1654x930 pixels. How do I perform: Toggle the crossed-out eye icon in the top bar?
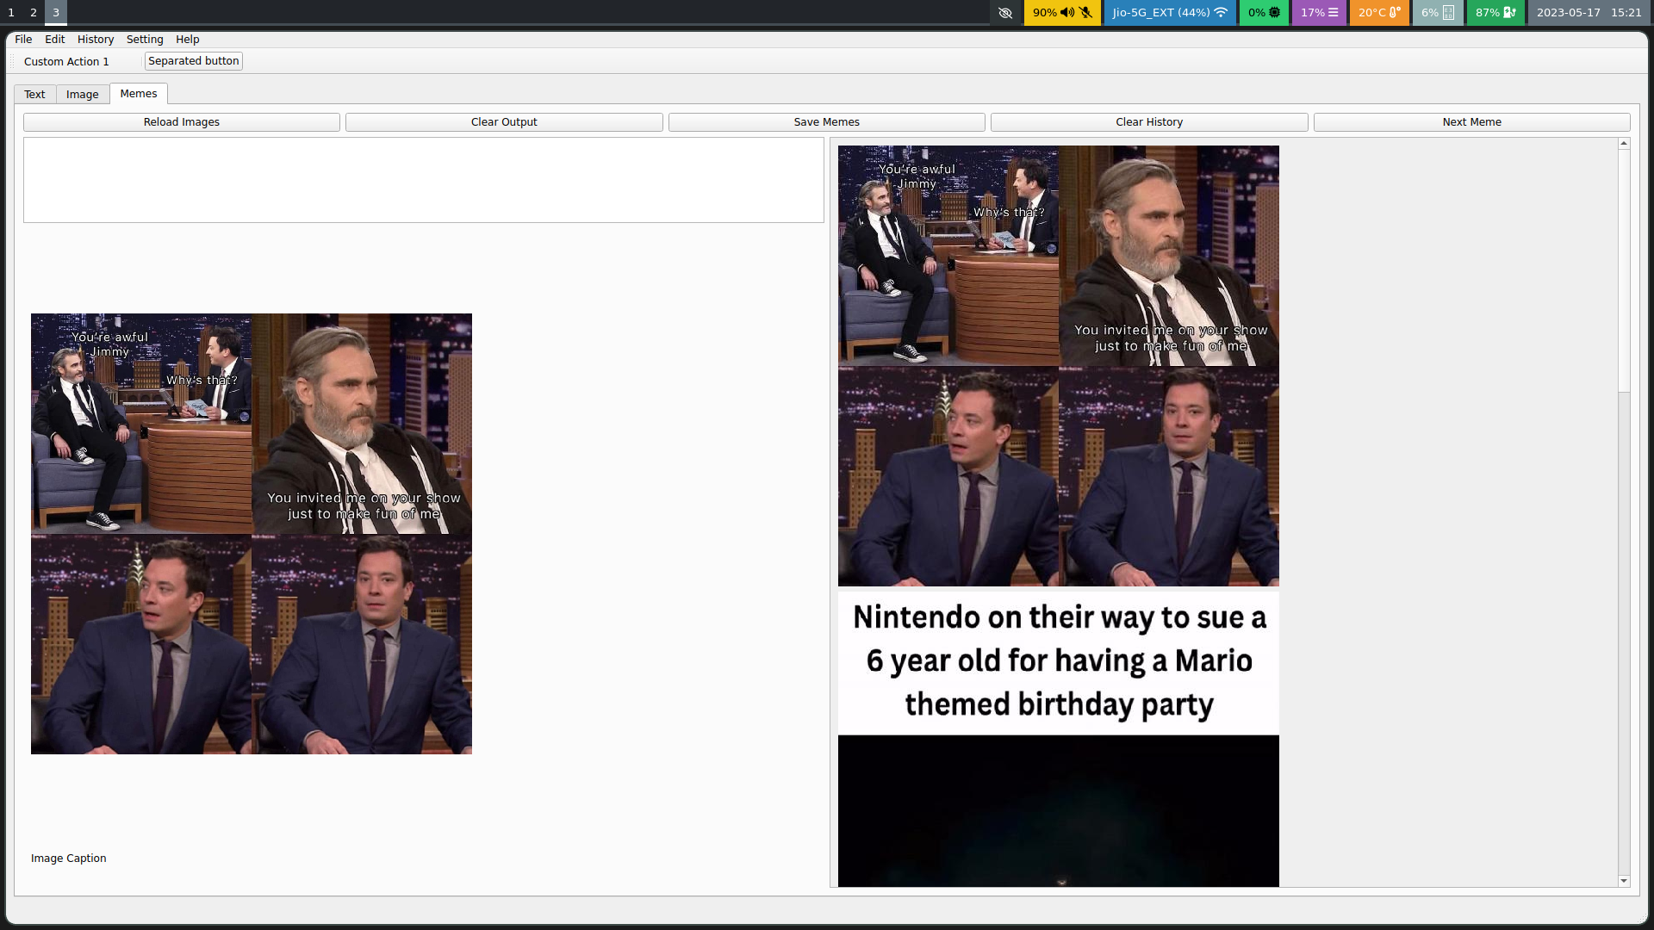1005,13
